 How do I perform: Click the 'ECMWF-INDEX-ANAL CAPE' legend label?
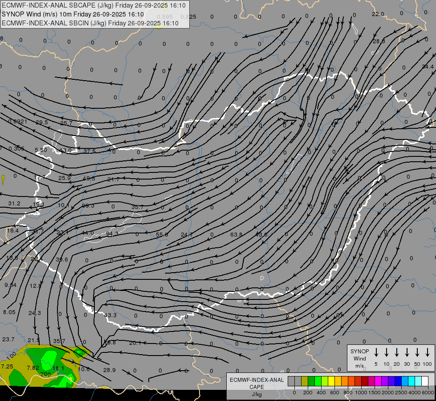coord(257,383)
